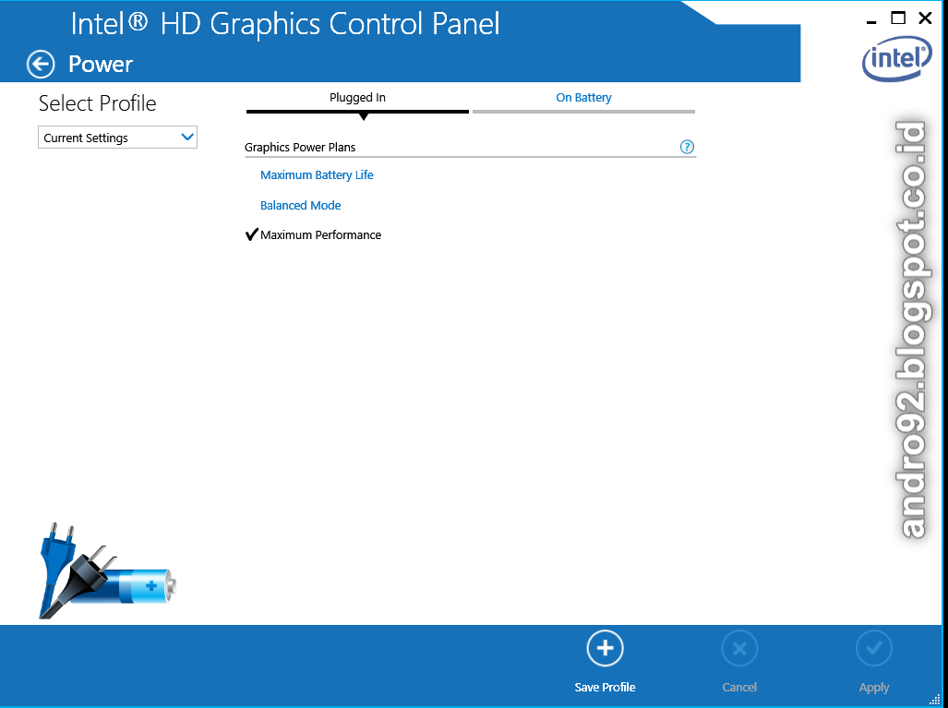
Task: Click the Save Profile plus icon
Action: tap(605, 648)
